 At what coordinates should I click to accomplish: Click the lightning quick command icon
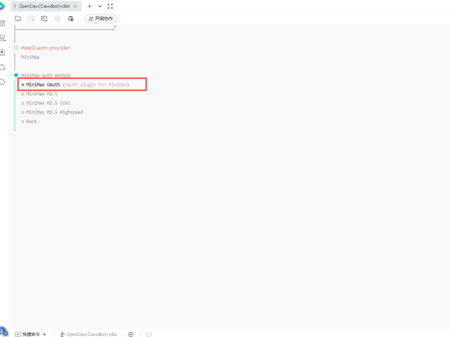pyautogui.click(x=18, y=334)
